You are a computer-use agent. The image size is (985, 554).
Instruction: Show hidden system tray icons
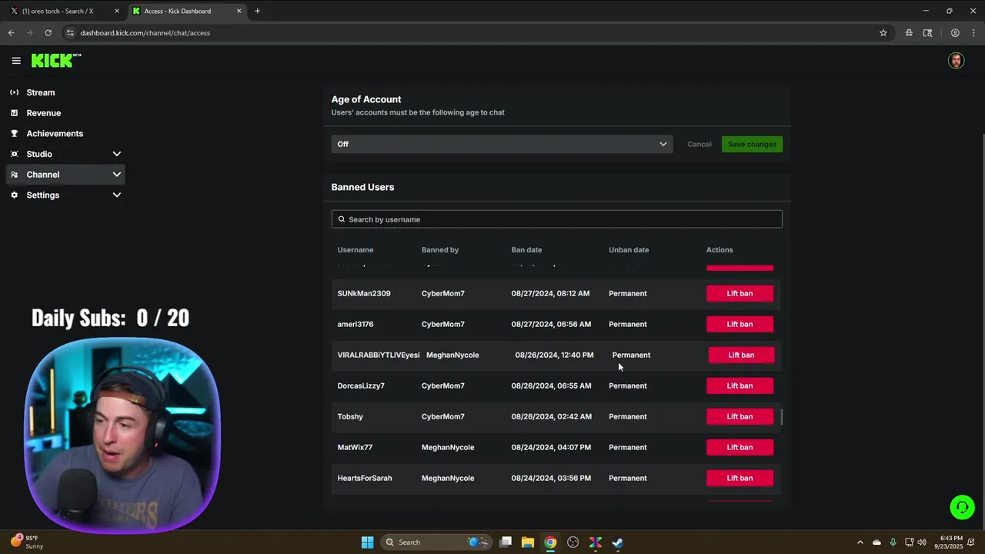pyautogui.click(x=860, y=542)
